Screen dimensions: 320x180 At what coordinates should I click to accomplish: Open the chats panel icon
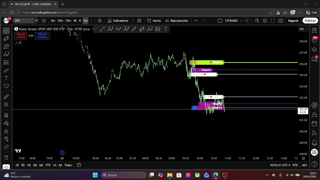314,59
